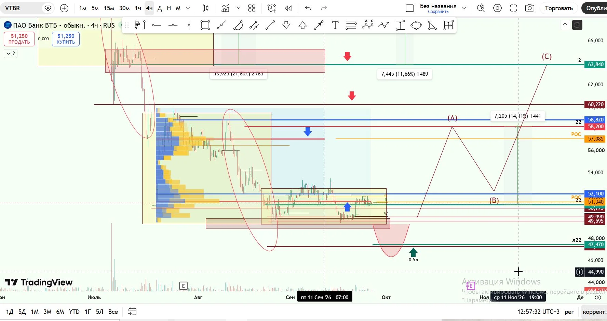Open layout management dropdown beside 'Без названия'
This screenshot has width=607, height=321.
point(464,8)
